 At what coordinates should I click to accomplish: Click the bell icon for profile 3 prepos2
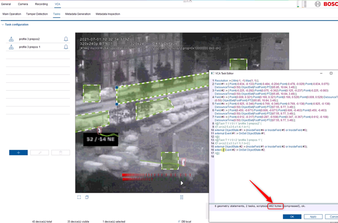coord(66,39)
